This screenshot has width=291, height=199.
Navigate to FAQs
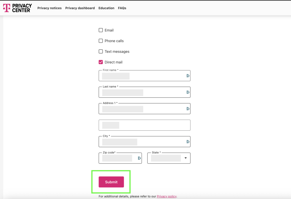[122, 8]
